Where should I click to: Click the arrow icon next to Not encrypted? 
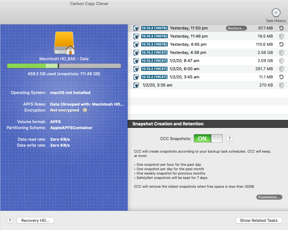85,110
